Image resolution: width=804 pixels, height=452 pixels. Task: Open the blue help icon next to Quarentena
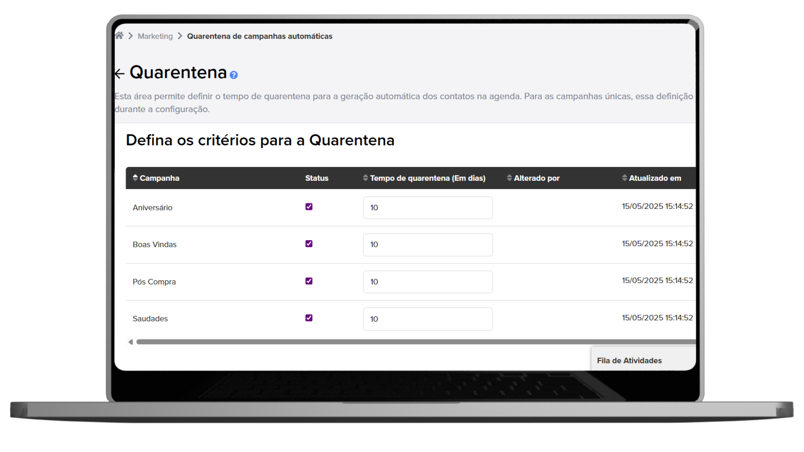tap(234, 75)
